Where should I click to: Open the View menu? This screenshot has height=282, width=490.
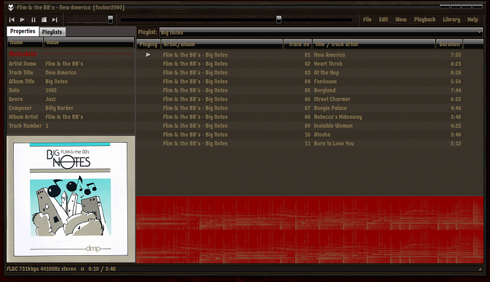click(x=401, y=20)
